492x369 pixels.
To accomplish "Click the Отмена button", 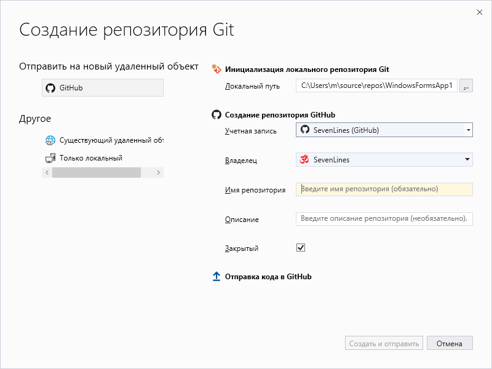I will click(450, 343).
